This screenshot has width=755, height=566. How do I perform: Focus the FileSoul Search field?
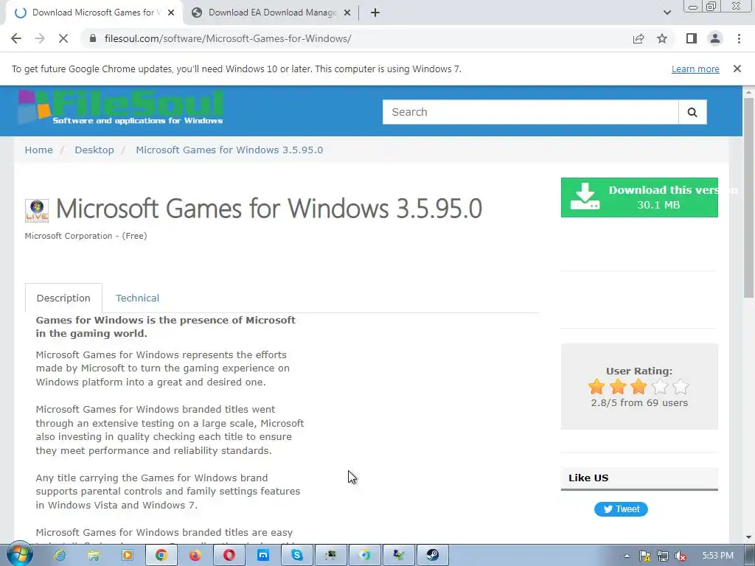[530, 112]
